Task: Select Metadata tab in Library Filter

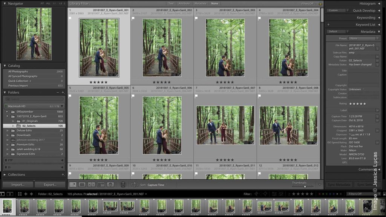Action: coord(201,4)
